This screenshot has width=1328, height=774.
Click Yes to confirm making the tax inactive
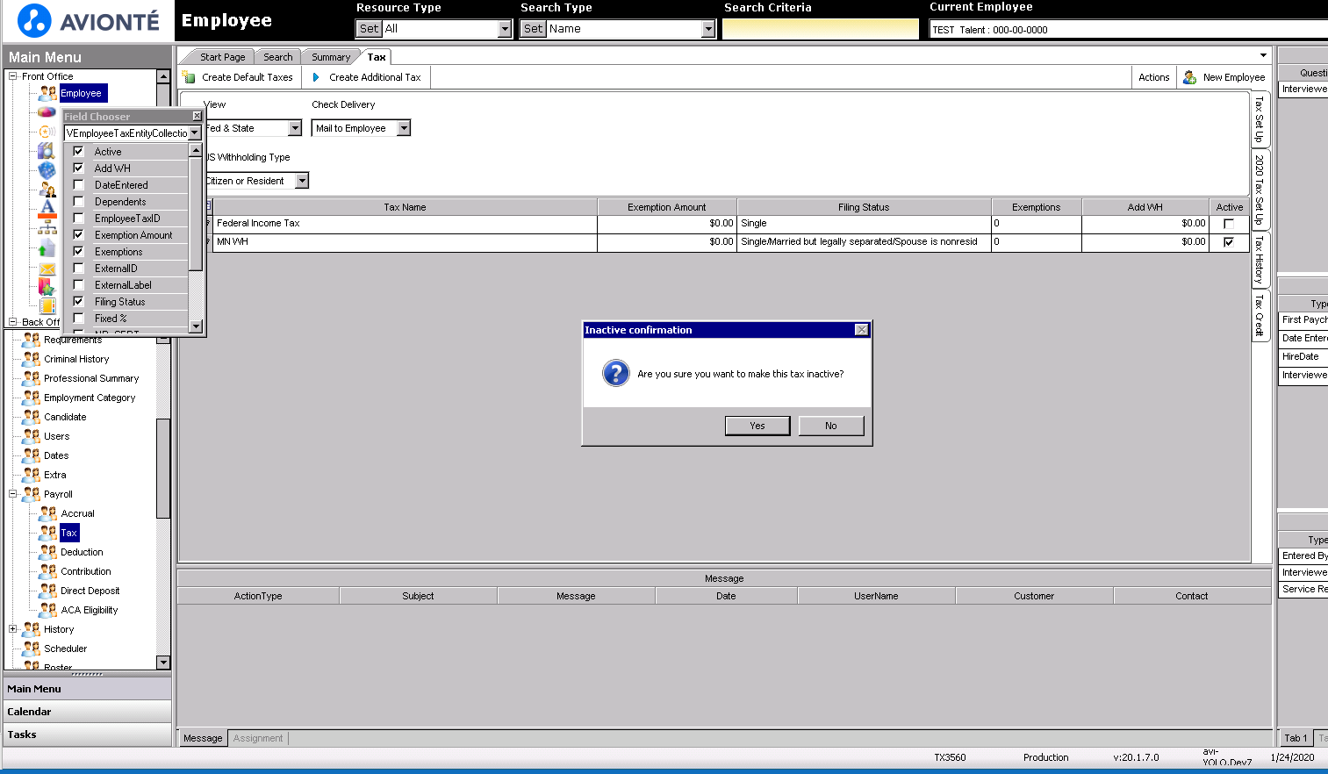tap(757, 426)
